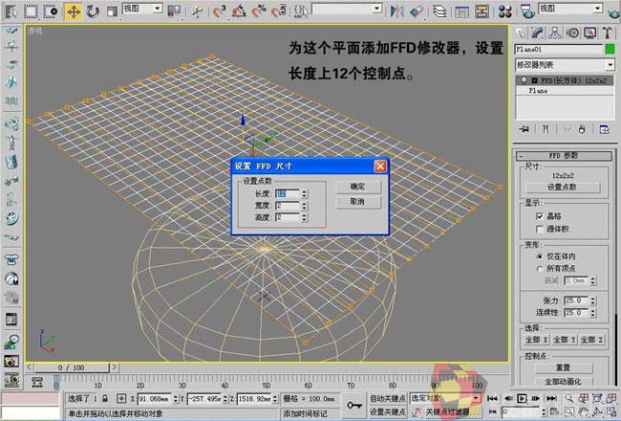This screenshot has width=621, height=421.
Task: Click the rectangular selection region tool
Action: 32,11
